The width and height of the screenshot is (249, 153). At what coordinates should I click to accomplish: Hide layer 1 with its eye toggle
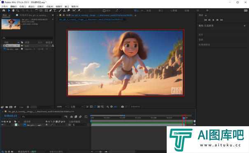[2, 125]
